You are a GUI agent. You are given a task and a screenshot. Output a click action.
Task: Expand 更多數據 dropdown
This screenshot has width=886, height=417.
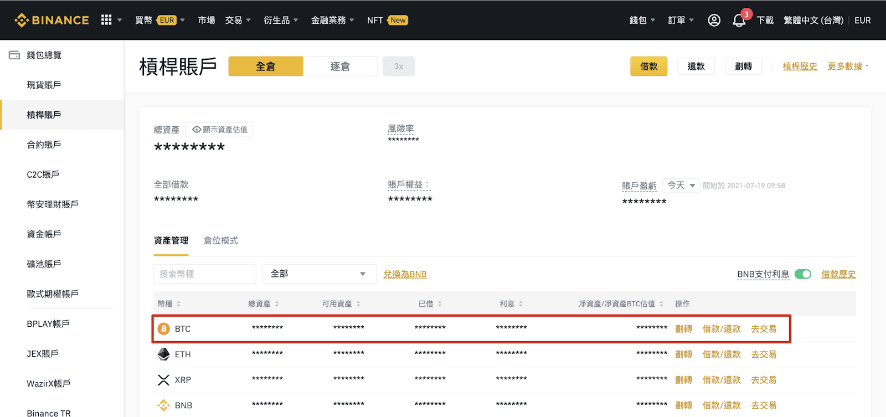coord(848,66)
